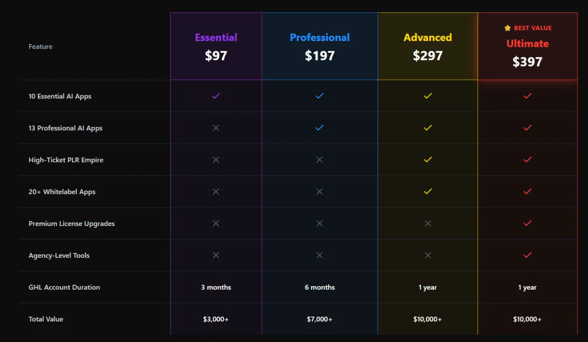Click Professional's X mark for Agency-Level Tools
588x342 pixels.
(x=319, y=255)
